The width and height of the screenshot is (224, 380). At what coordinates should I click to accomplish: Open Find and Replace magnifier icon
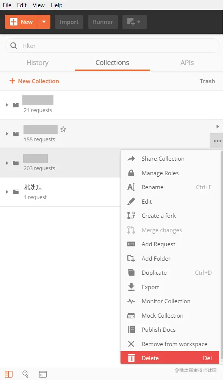[x=25, y=374]
